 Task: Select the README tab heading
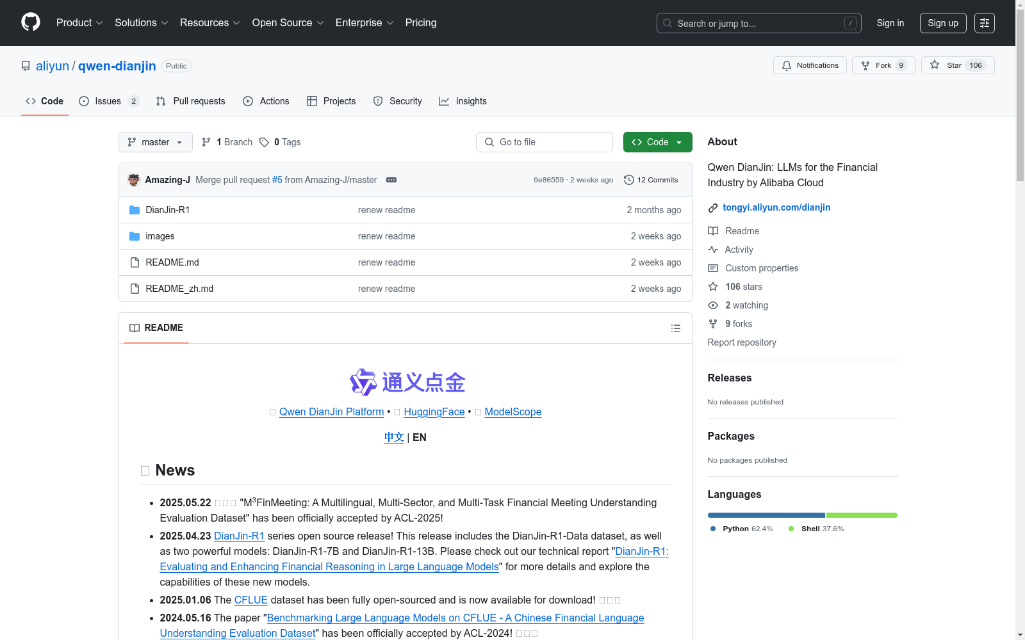[x=156, y=328]
